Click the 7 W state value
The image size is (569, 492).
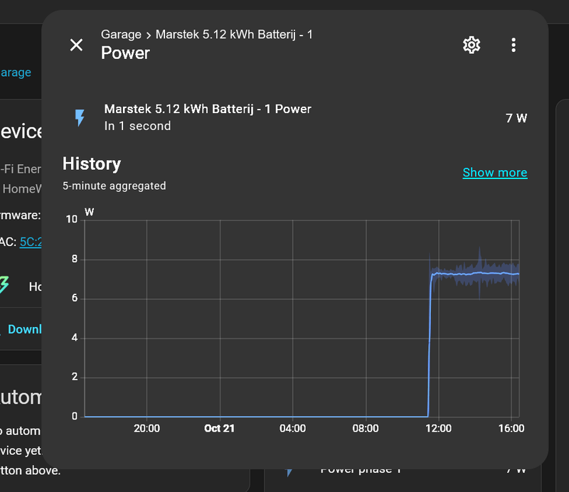coord(517,117)
